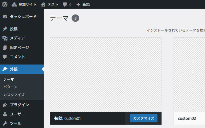
Task: Click the ツール wrench icon
Action: tap(5, 123)
